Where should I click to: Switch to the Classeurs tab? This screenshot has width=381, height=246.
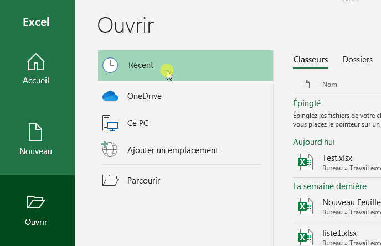point(310,60)
